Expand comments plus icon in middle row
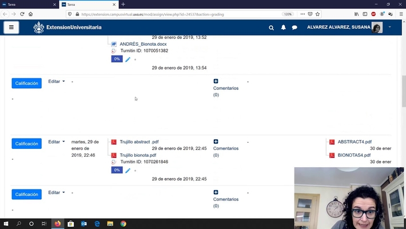This screenshot has height=229, width=406. pos(216,81)
